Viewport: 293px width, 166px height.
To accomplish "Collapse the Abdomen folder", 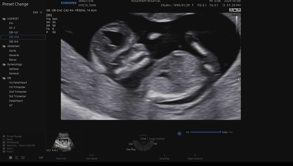I will coord(4,46).
